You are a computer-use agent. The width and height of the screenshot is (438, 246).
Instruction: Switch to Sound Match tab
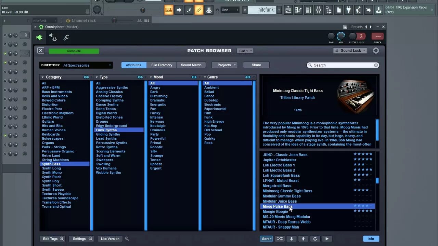[x=191, y=65]
